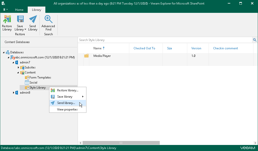Sort by the Checkin comment column
258x151 pixels.
tap(225, 48)
